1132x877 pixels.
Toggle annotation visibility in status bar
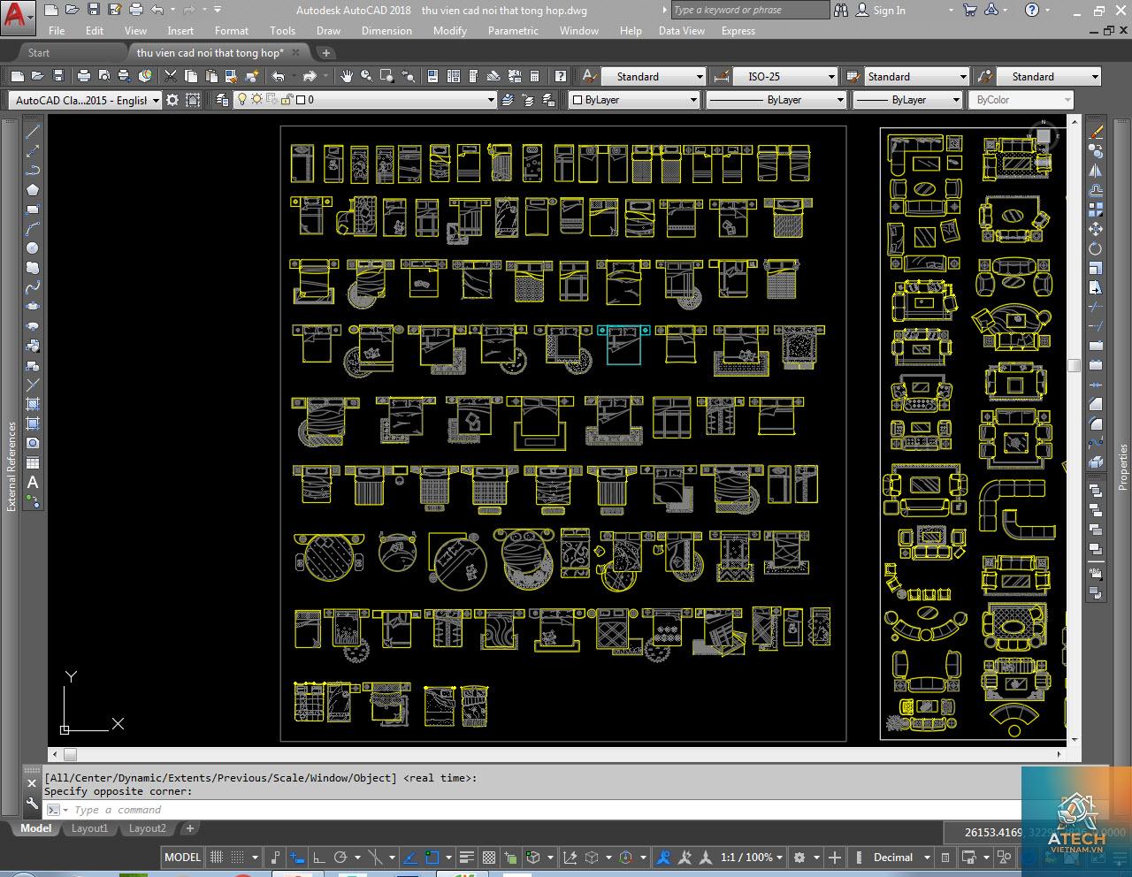(x=663, y=857)
